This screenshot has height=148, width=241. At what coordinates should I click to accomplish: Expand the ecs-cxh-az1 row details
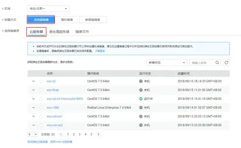pyautogui.click(x=34, y=116)
